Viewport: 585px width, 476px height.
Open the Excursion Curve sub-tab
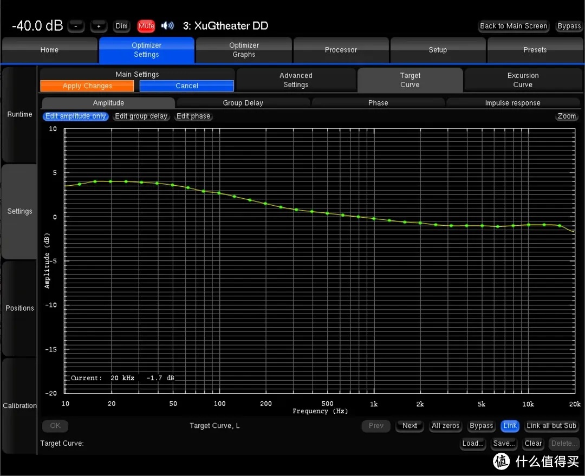pos(523,80)
